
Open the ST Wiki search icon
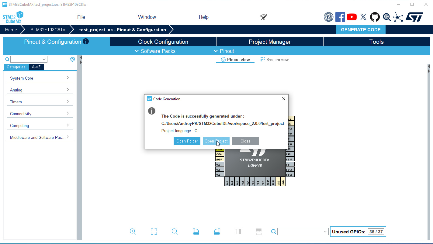click(387, 17)
